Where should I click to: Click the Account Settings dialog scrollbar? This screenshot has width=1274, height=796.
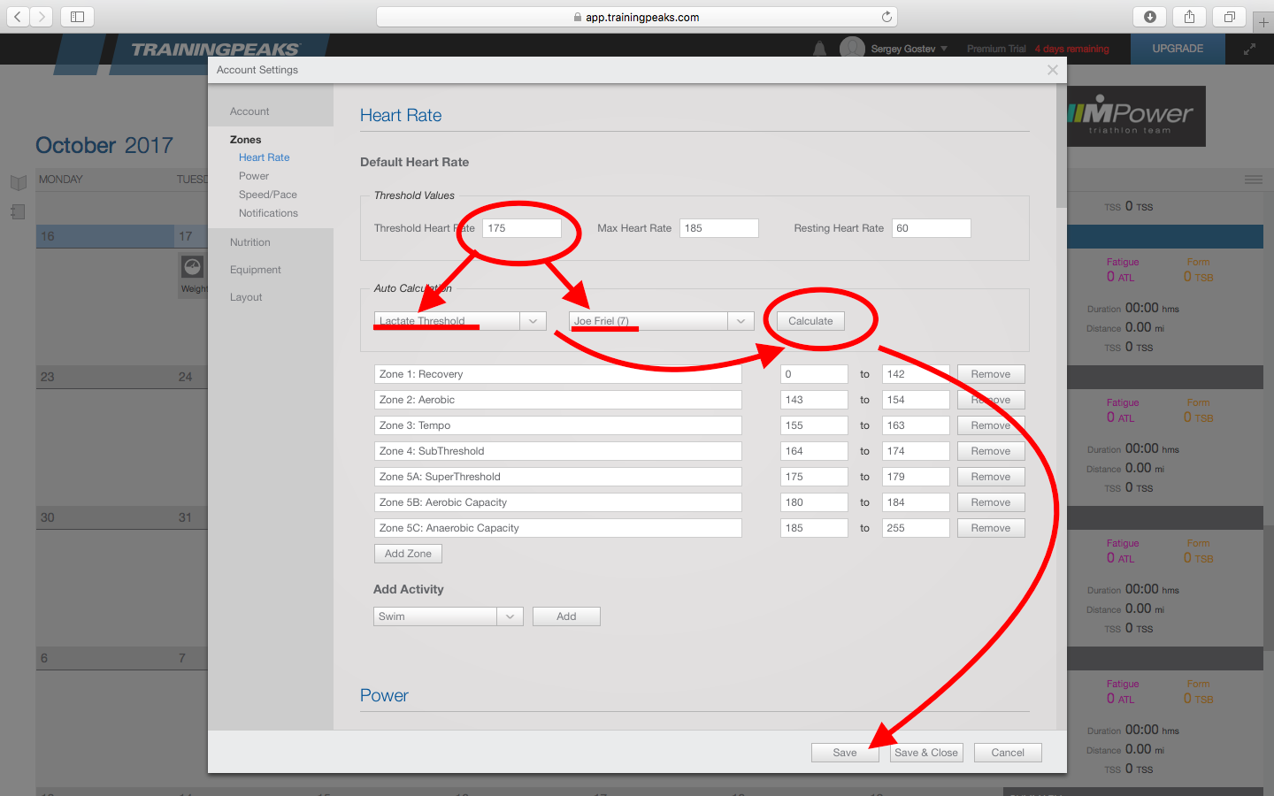[x=1062, y=146]
